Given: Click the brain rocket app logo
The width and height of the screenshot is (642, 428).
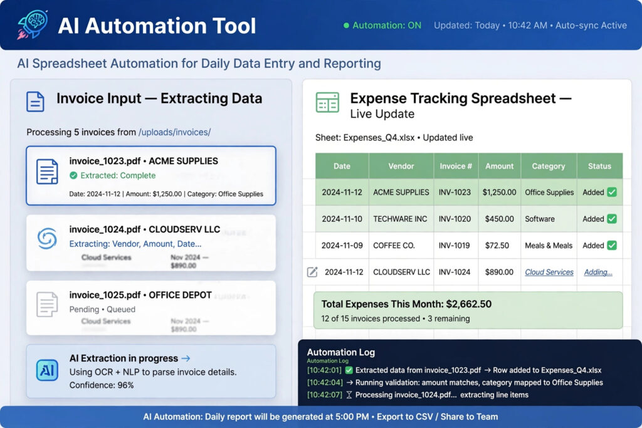Looking at the screenshot, I should point(33,24).
